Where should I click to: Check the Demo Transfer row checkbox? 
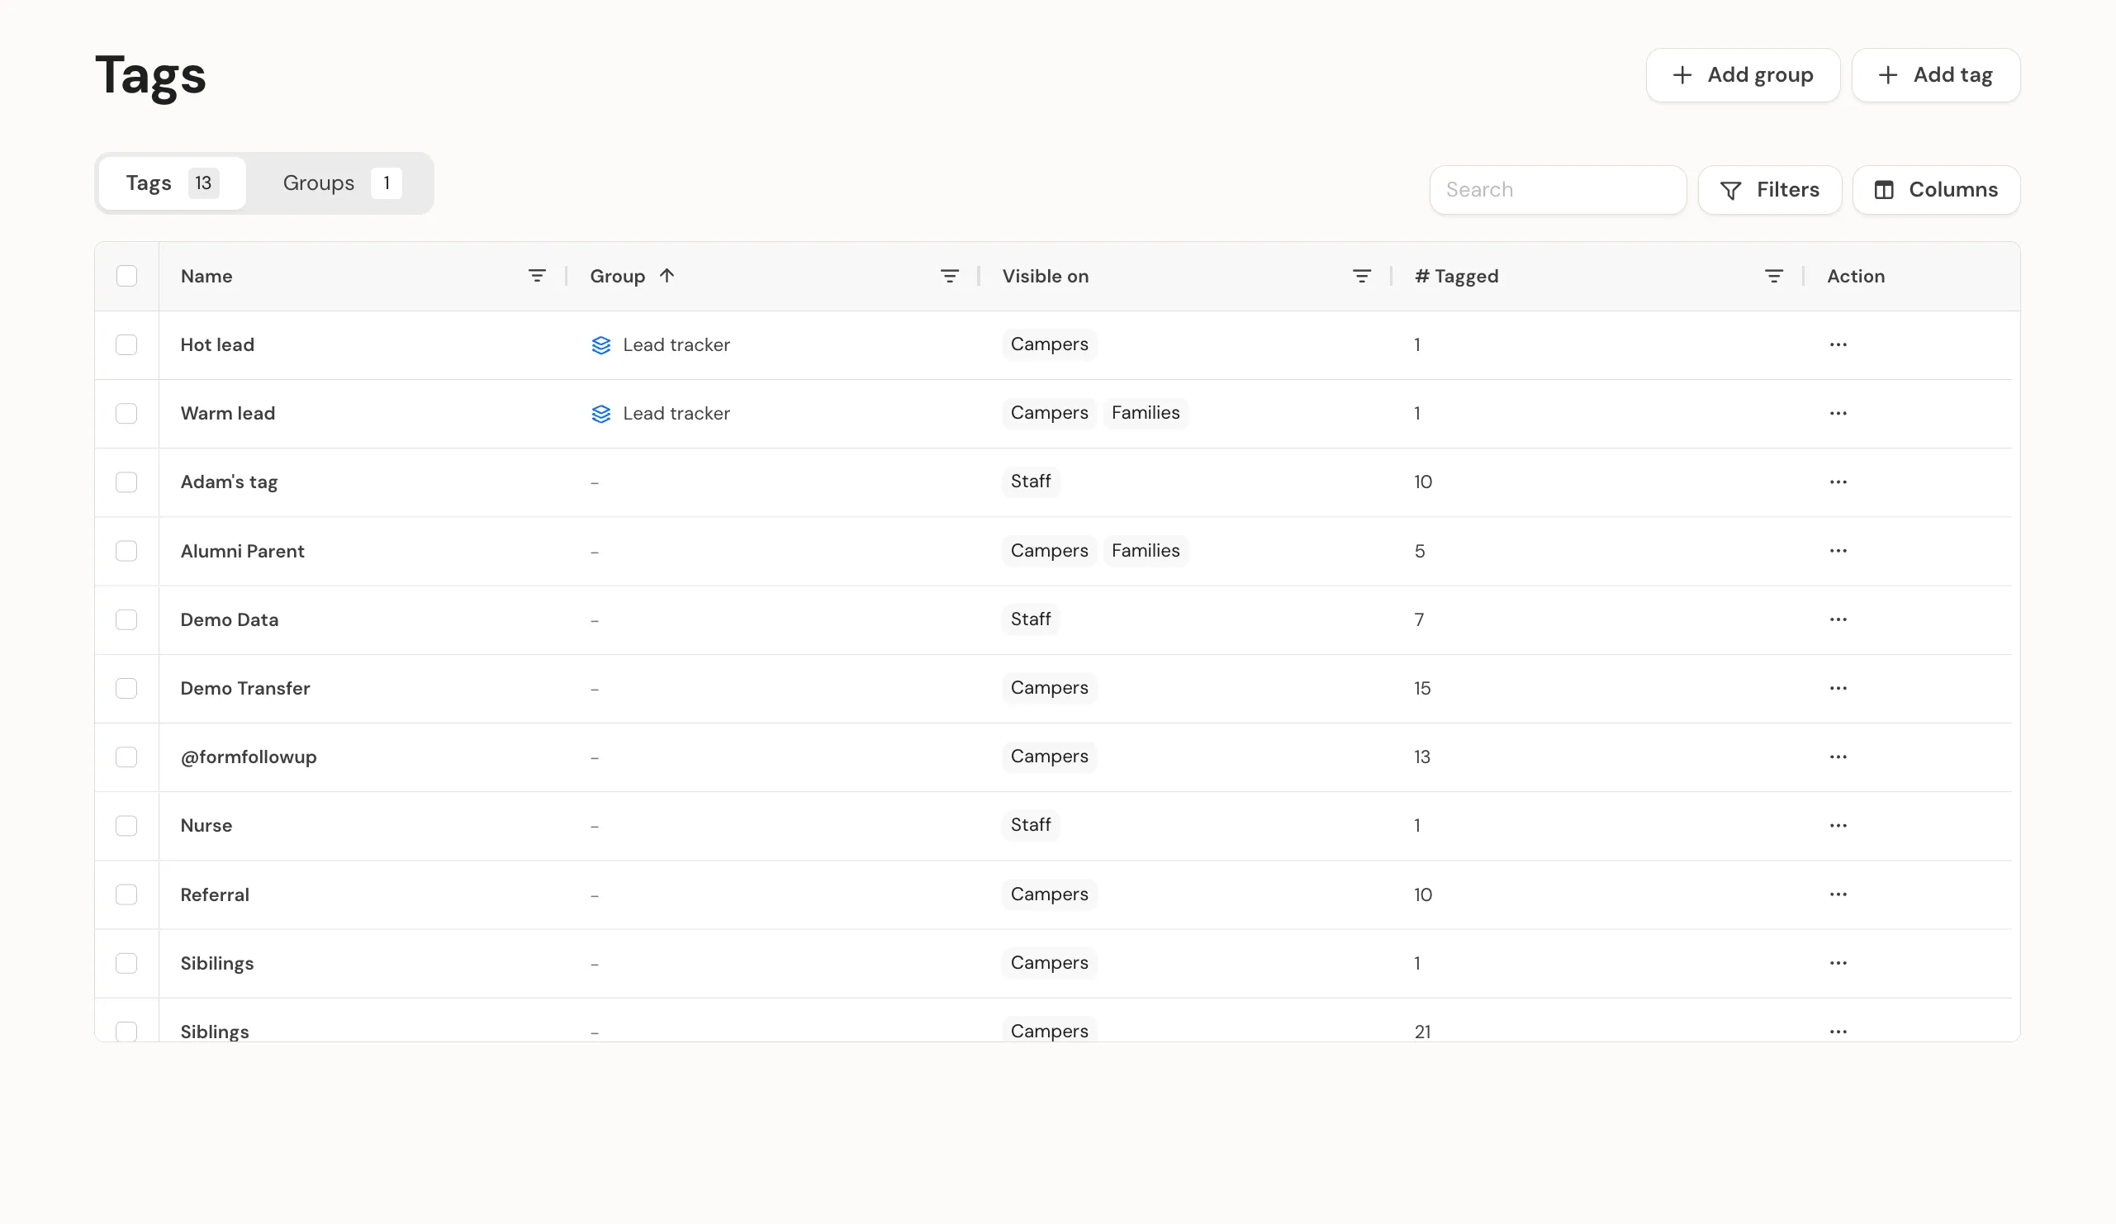pos(127,690)
